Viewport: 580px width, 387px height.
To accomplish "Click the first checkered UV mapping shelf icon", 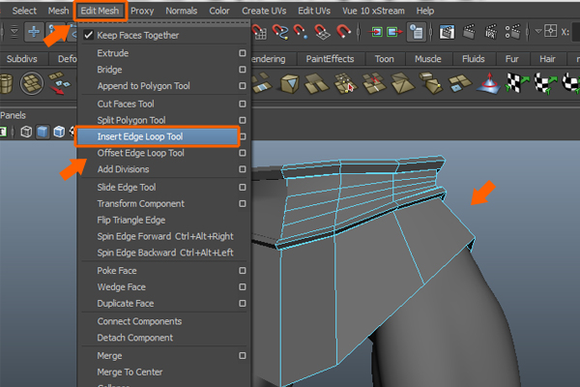I will pos(516,83).
